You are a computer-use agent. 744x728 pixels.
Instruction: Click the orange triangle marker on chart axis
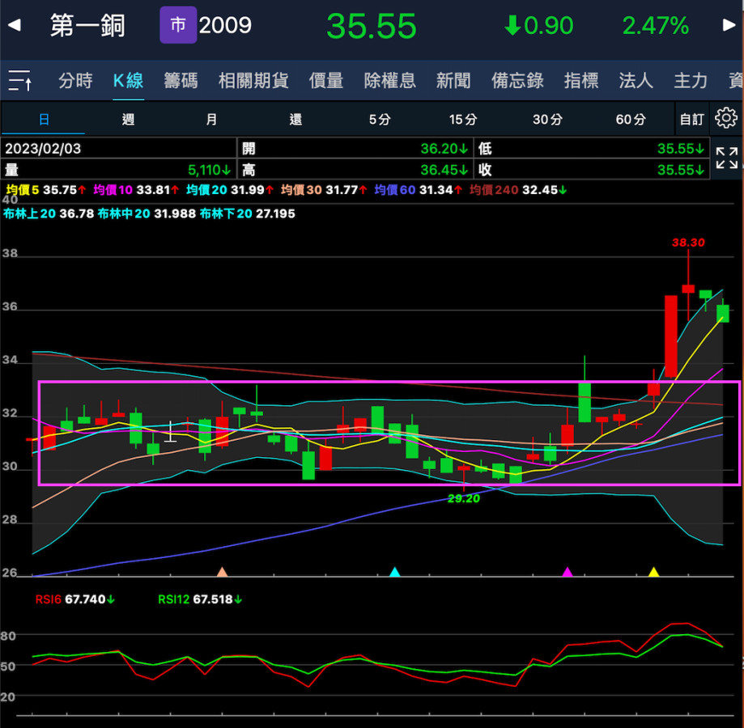pos(222,572)
